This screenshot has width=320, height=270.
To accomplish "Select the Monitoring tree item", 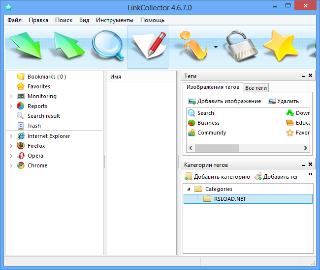I will (x=37, y=96).
